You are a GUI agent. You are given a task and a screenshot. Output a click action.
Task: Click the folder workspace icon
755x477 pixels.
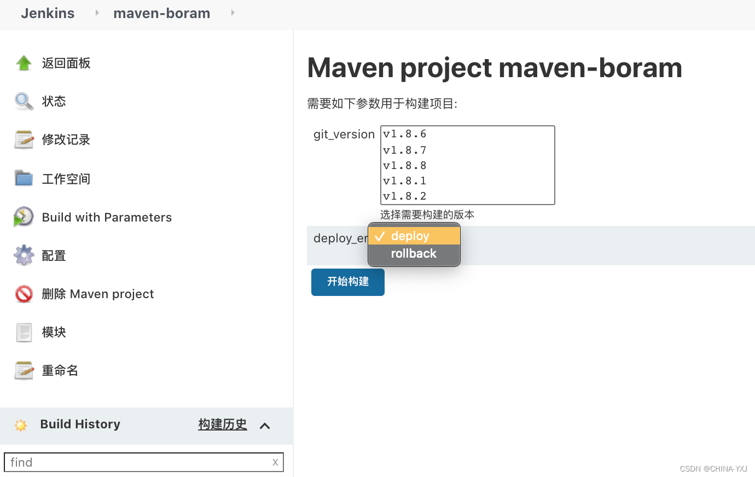click(24, 178)
